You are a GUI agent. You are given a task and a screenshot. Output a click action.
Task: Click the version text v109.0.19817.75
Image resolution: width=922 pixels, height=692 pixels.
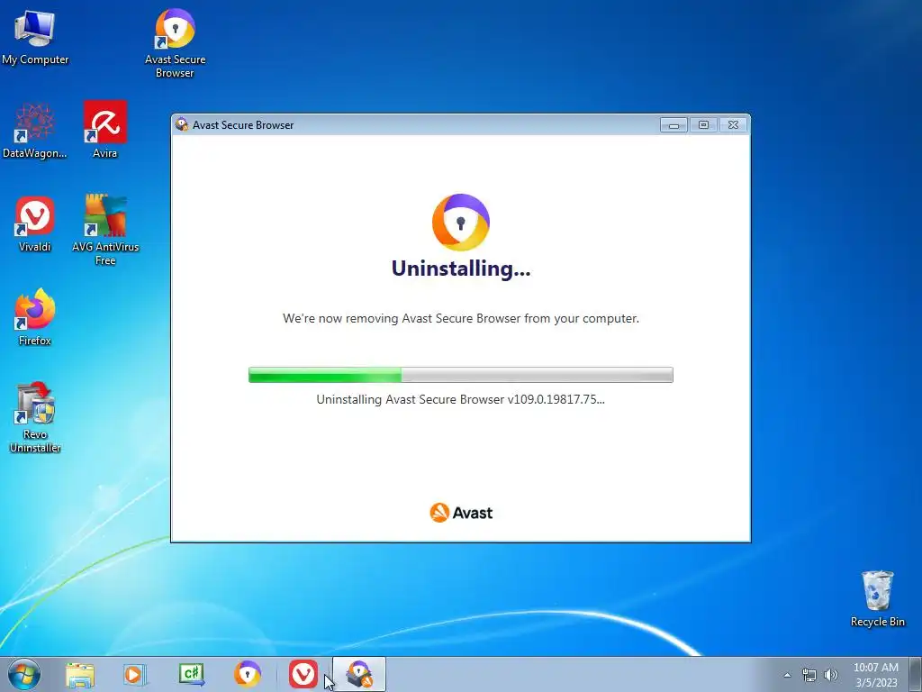click(556, 399)
